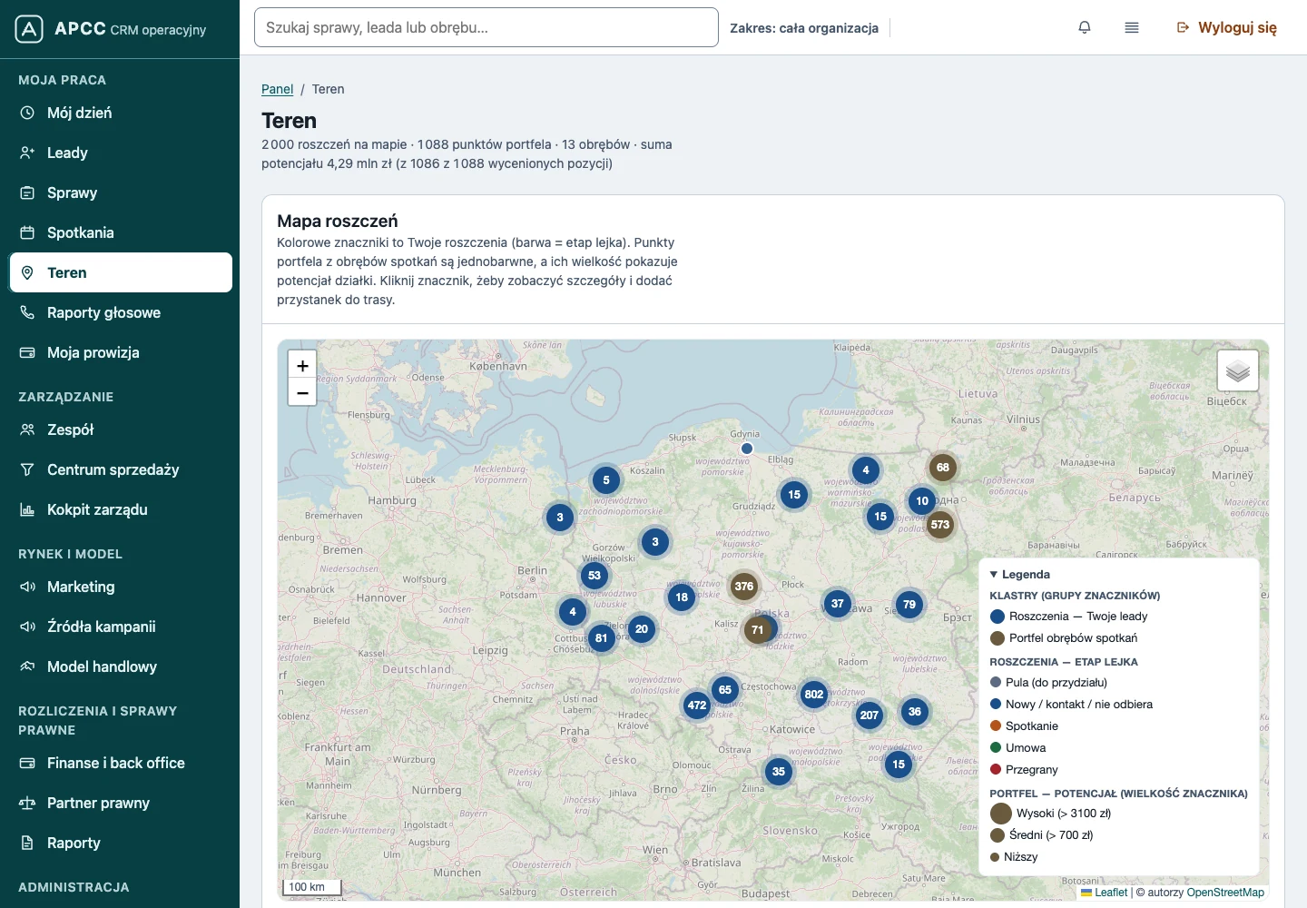Image resolution: width=1307 pixels, height=908 pixels.
Task: Click the single blue marker near Gdynia
Action: coord(747,449)
